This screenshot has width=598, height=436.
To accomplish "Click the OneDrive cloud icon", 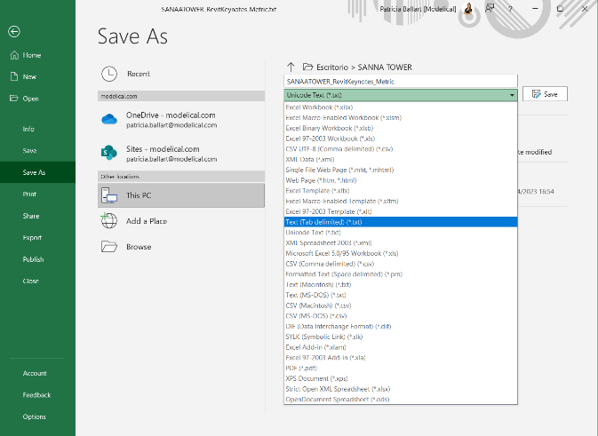I will point(109,119).
